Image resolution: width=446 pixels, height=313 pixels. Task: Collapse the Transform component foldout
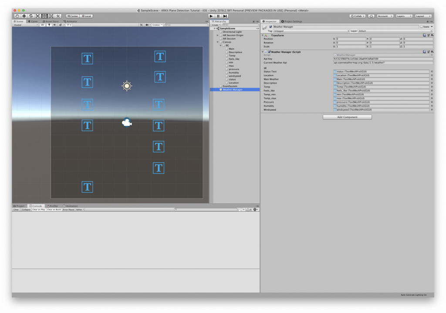click(263, 35)
